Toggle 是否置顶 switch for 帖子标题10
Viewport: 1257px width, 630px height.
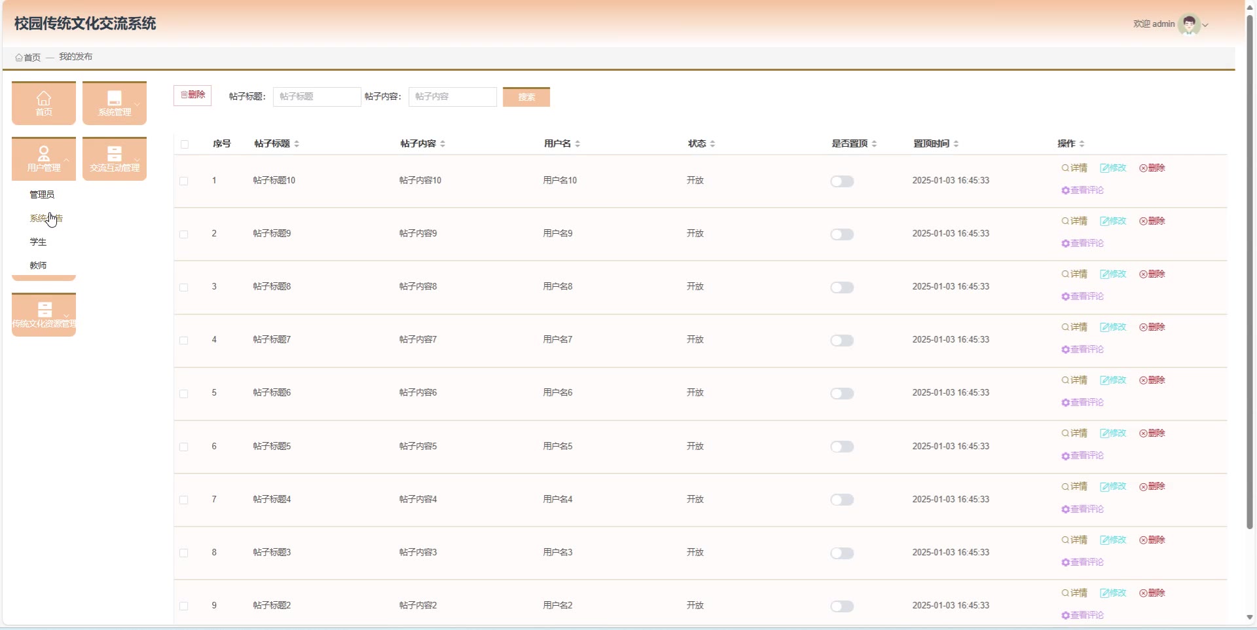point(842,181)
